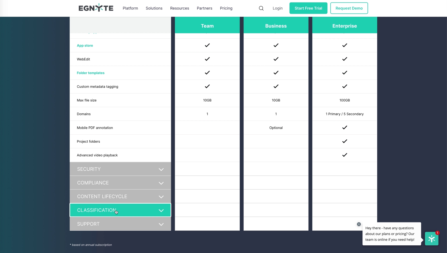The height and width of the screenshot is (253, 447).
Task: Click the Business checkmark for WebEdit
Action: tap(276, 59)
